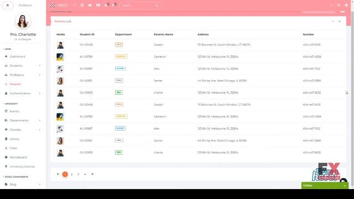This screenshot has height=199, width=354.
Task: Click the Dashboard home icon in the sidebar
Action: point(6,56)
